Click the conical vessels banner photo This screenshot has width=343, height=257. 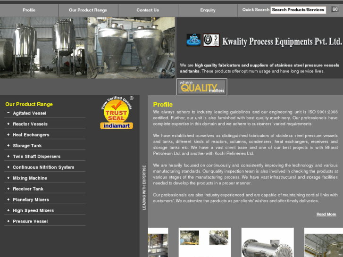[131, 48]
